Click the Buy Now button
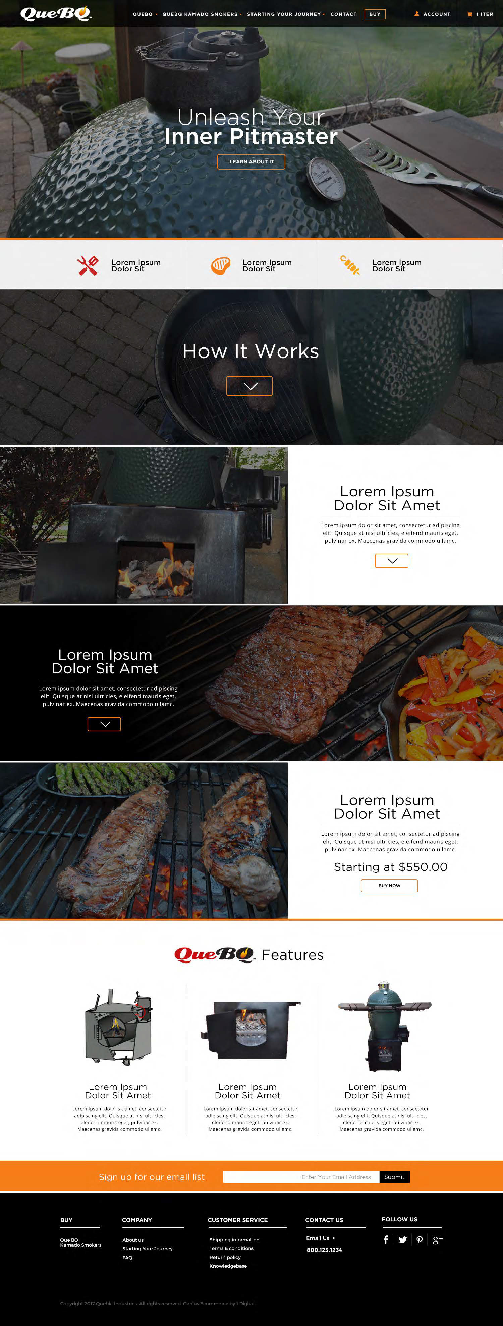The width and height of the screenshot is (503, 1326). (x=389, y=885)
